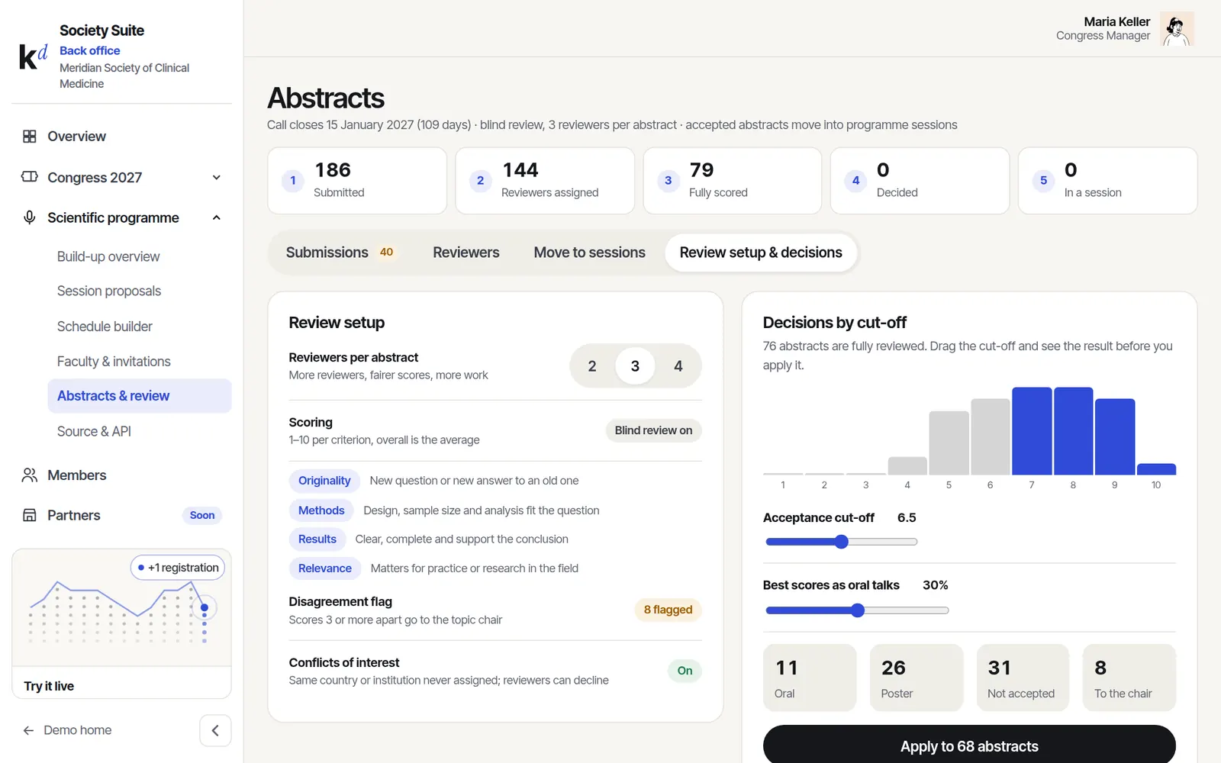Click the Results criterion tag
Viewport: 1221px width, 763px height.
coord(317,539)
